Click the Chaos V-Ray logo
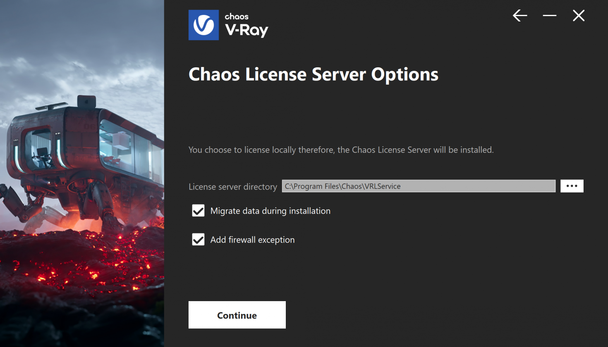608x347 pixels. pos(228,25)
